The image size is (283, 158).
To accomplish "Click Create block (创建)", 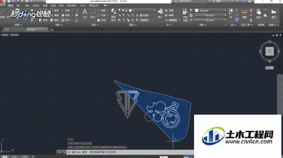I will (169, 11).
